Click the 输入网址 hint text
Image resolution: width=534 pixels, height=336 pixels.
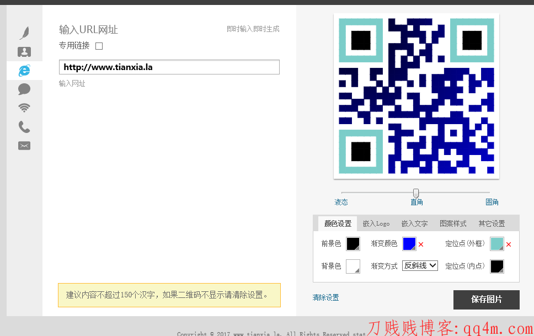(x=72, y=83)
